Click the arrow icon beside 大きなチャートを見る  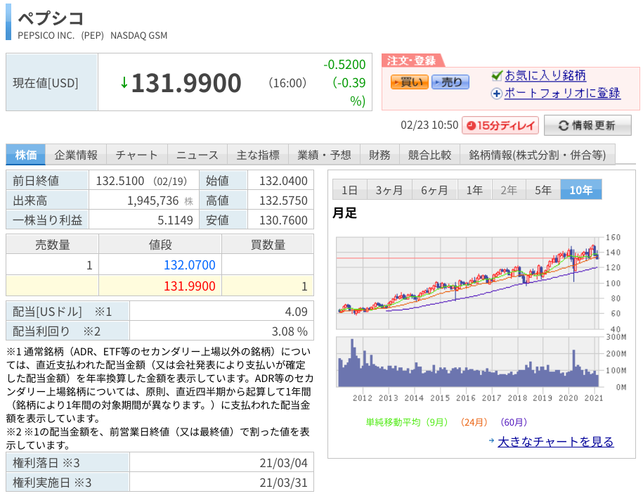[491, 440]
